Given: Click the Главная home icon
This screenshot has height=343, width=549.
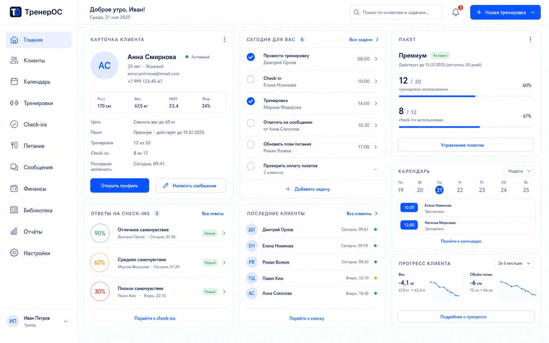Looking at the screenshot, I should point(14,40).
